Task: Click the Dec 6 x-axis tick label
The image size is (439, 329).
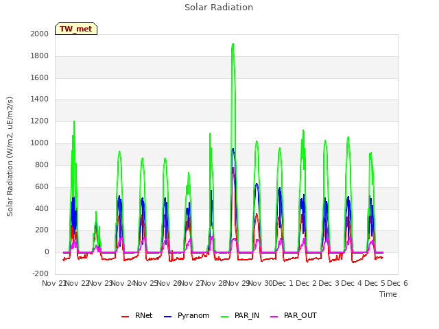Action: click(397, 283)
